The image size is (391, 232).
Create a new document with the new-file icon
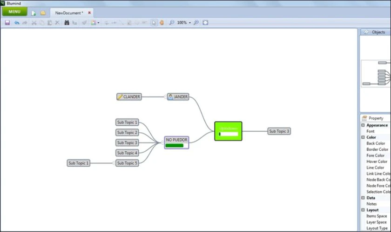click(x=34, y=13)
